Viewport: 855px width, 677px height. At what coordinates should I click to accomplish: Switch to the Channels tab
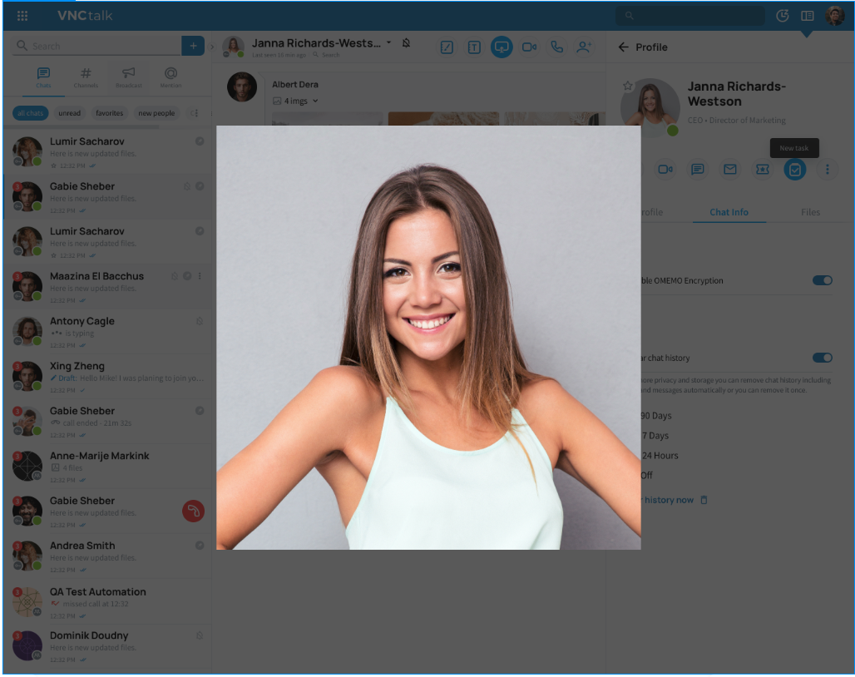click(86, 77)
